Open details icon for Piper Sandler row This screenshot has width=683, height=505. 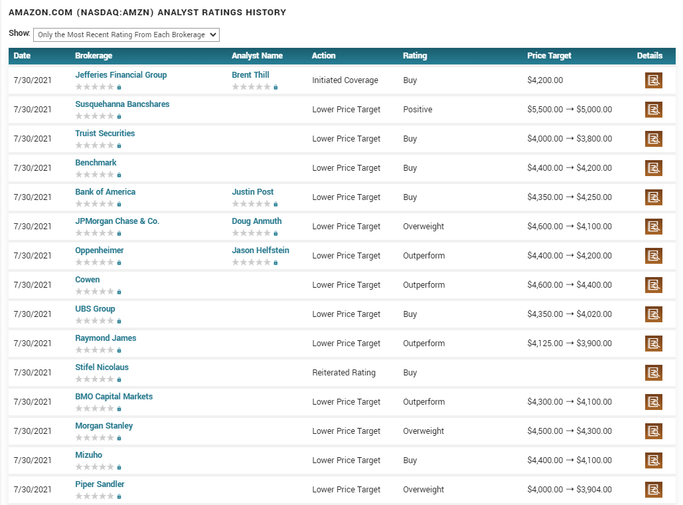pos(653,489)
